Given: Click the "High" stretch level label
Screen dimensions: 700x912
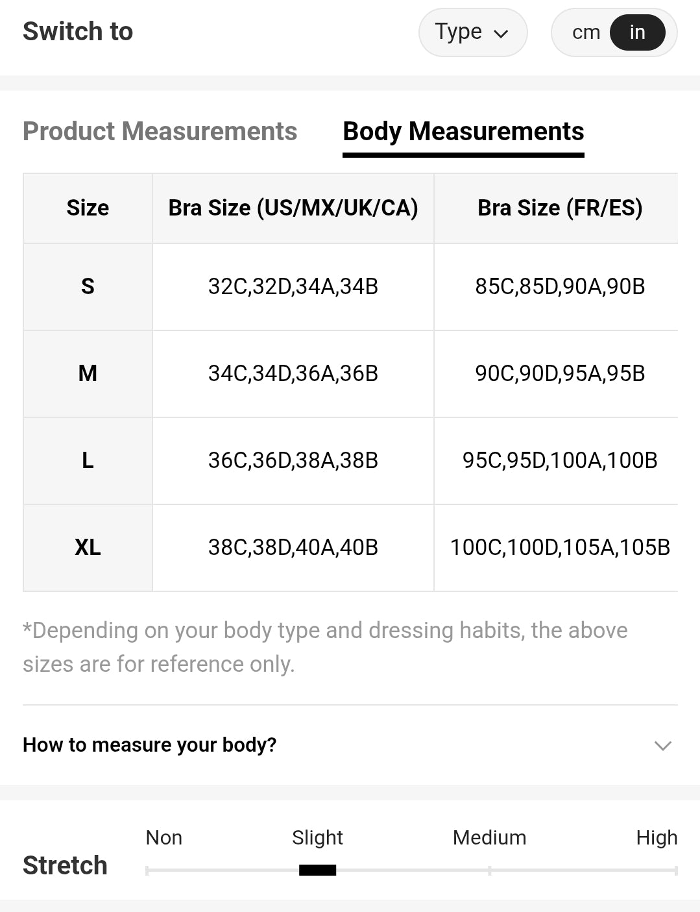Looking at the screenshot, I should click(x=656, y=837).
